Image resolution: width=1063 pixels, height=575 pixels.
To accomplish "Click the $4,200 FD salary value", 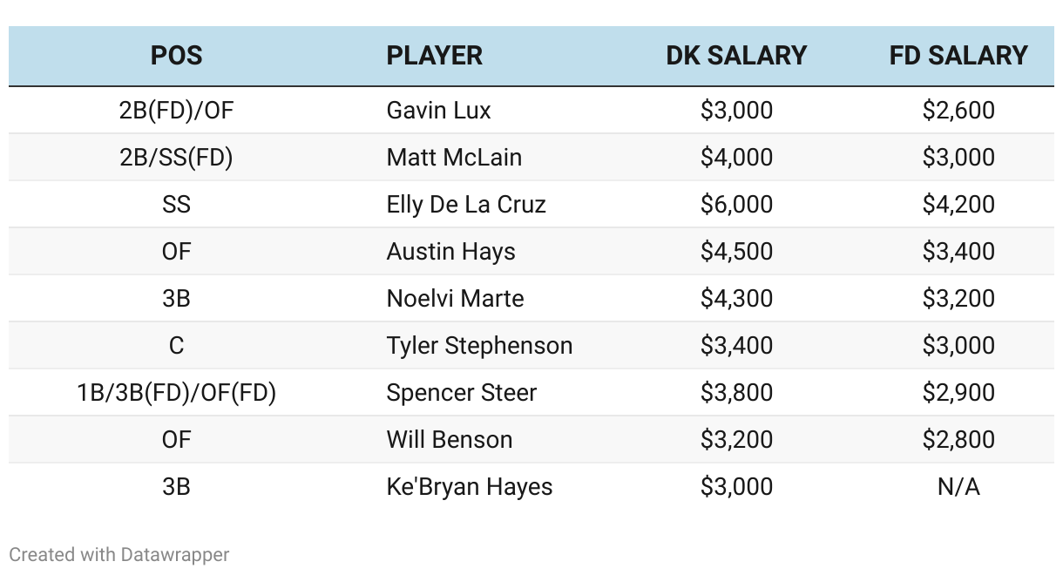I will pos(958,205).
